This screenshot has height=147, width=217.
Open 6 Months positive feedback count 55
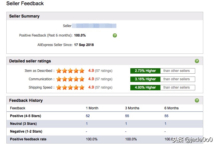[x=166, y=116]
